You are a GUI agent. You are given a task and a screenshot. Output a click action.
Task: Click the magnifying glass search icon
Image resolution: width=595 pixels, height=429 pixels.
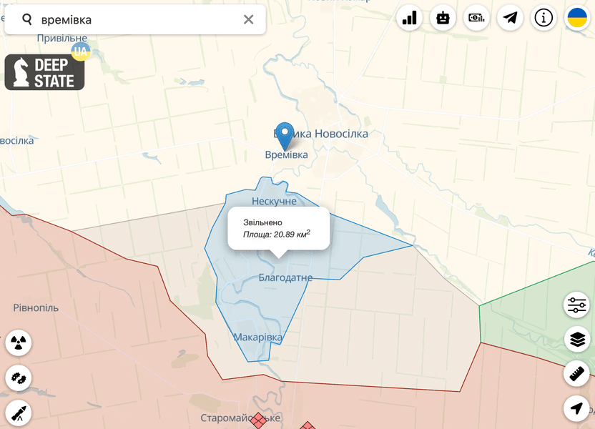26,19
